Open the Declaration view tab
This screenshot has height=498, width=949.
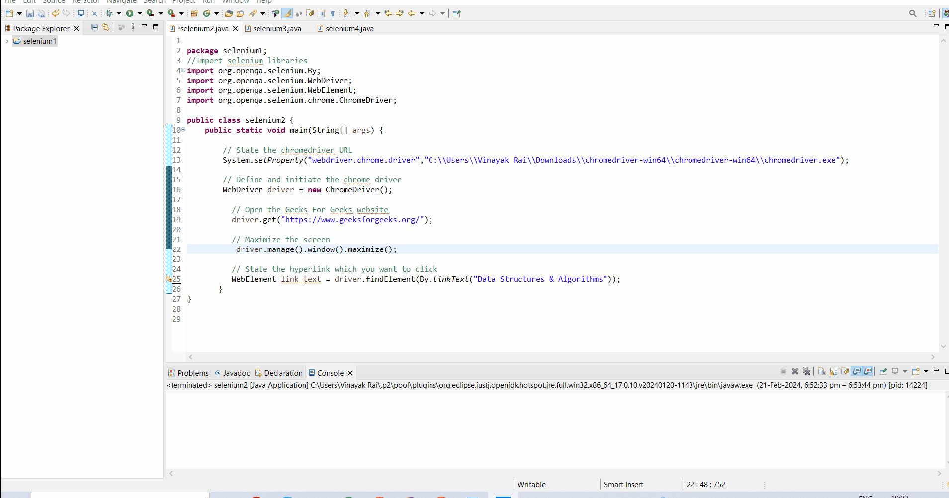283,373
